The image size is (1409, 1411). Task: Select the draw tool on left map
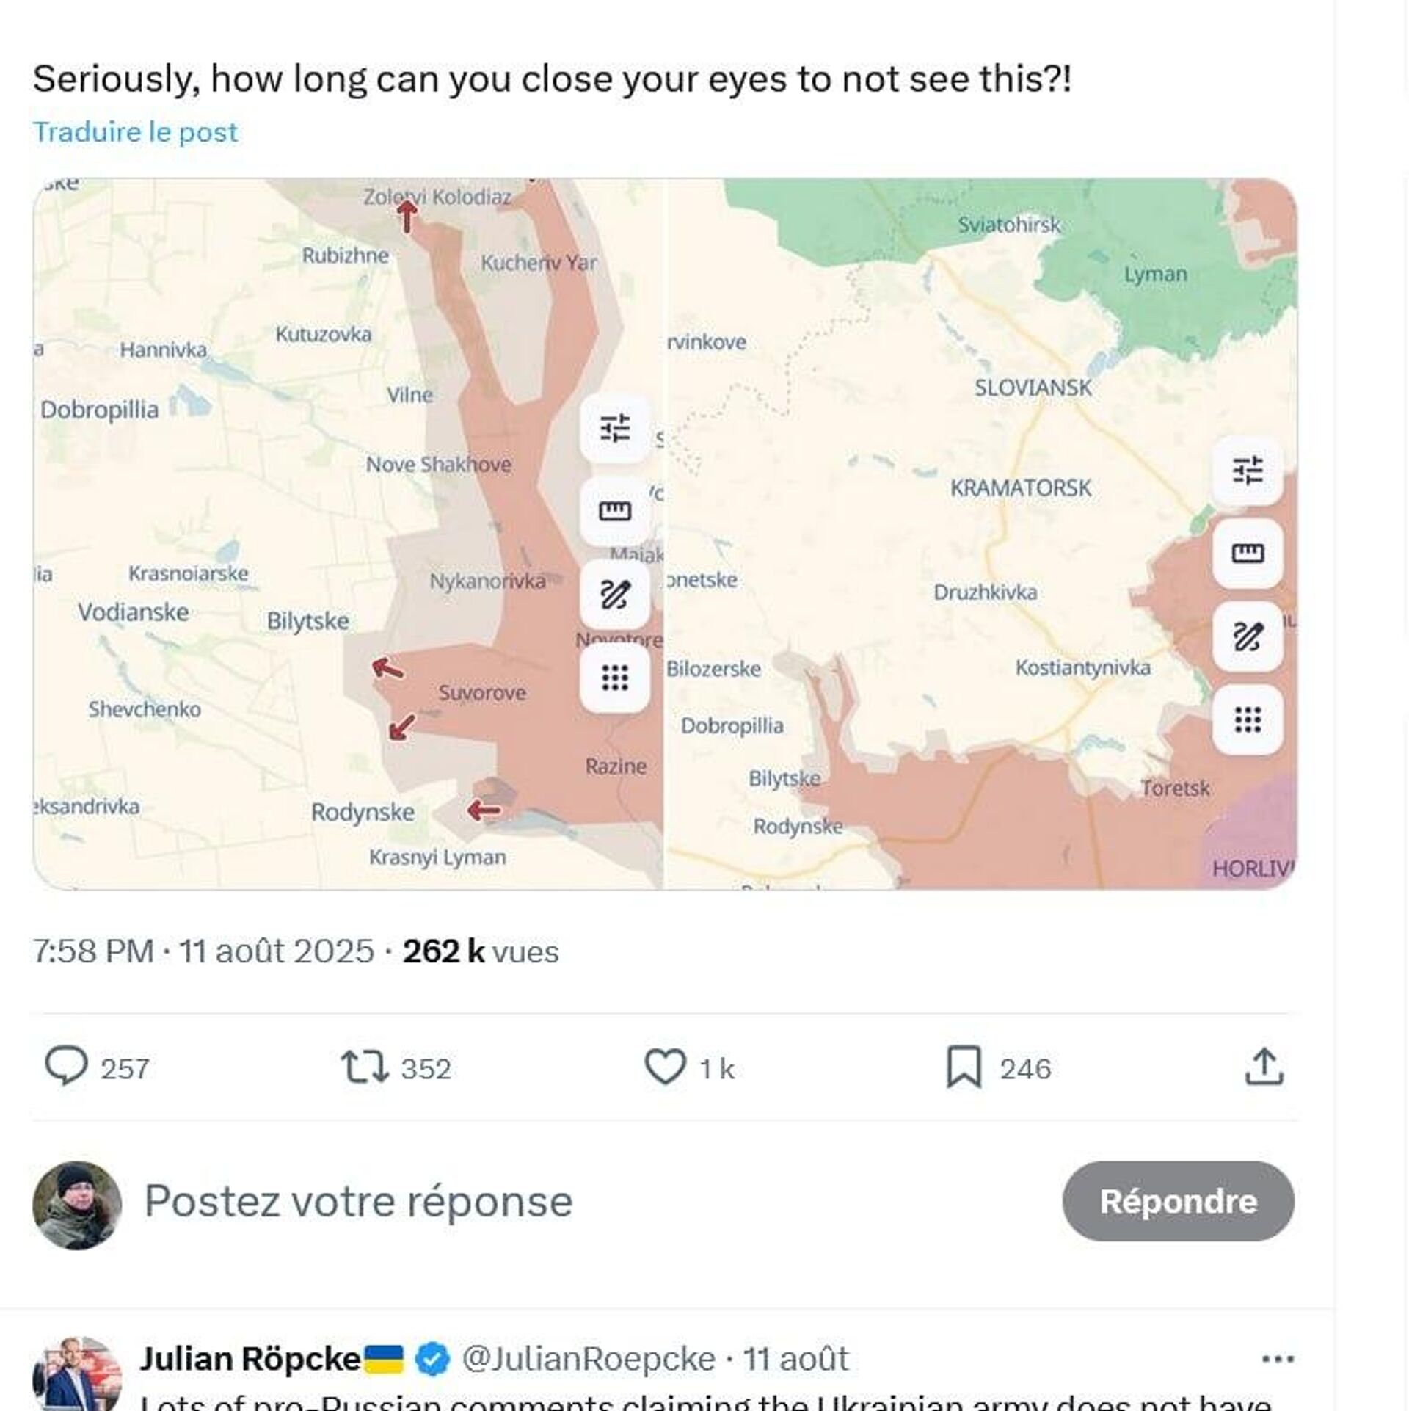614,594
